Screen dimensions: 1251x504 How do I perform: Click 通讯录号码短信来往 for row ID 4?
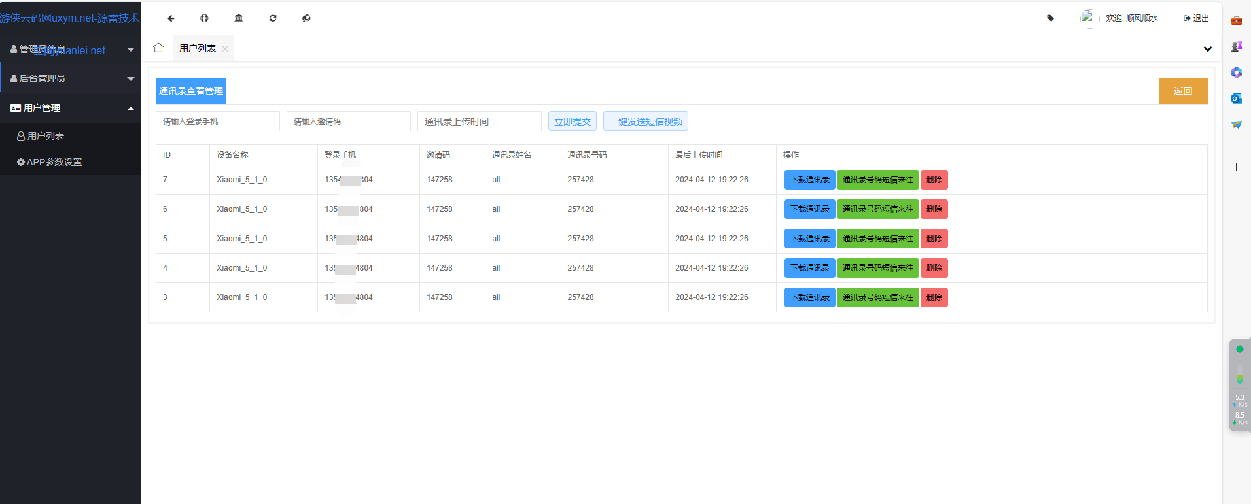click(878, 268)
